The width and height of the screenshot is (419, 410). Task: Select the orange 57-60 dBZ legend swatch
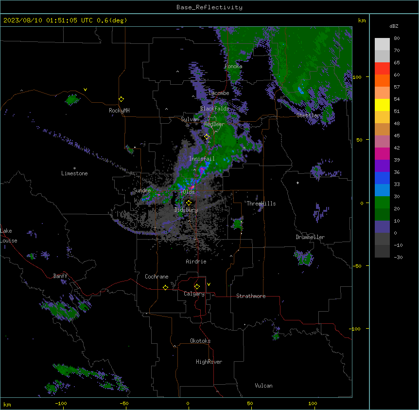tap(382, 80)
